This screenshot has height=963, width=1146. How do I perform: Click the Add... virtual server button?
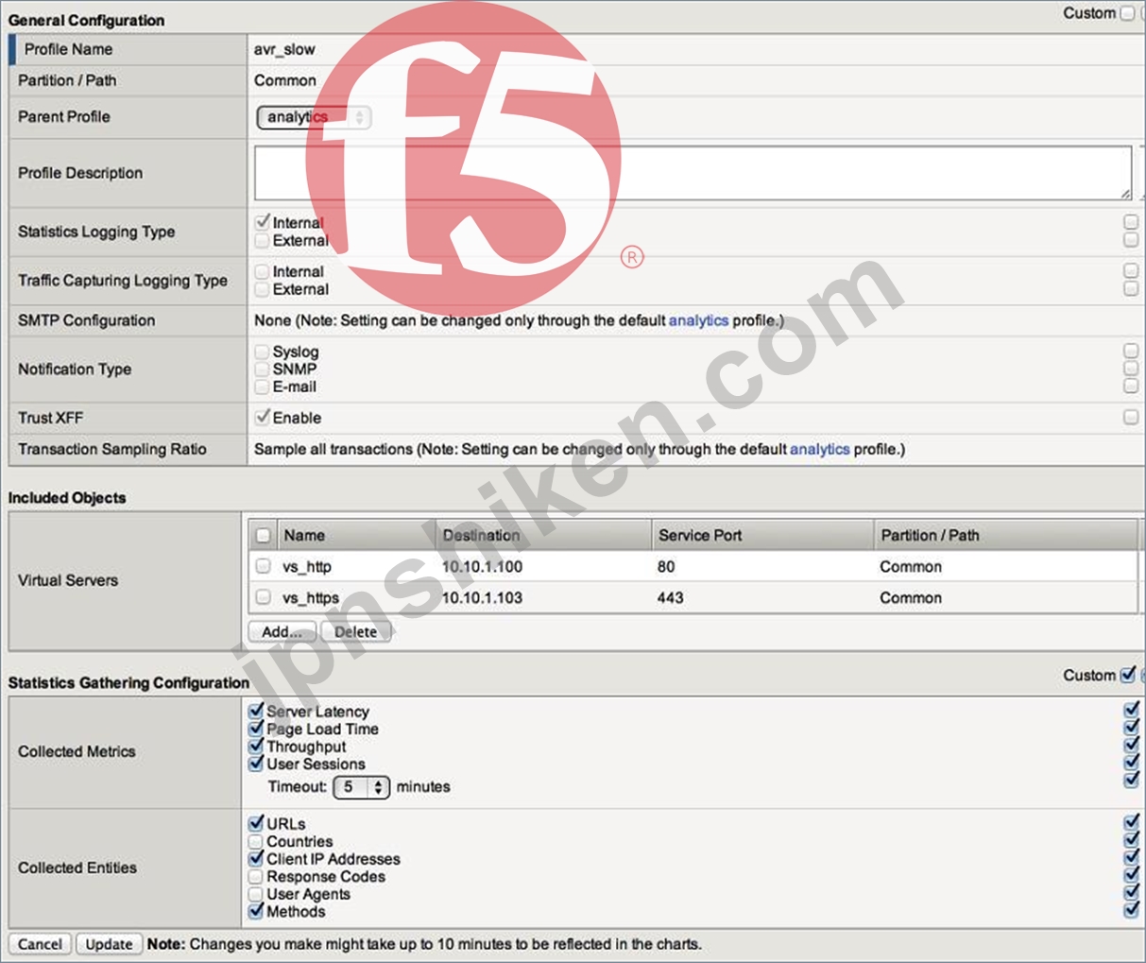tap(282, 631)
